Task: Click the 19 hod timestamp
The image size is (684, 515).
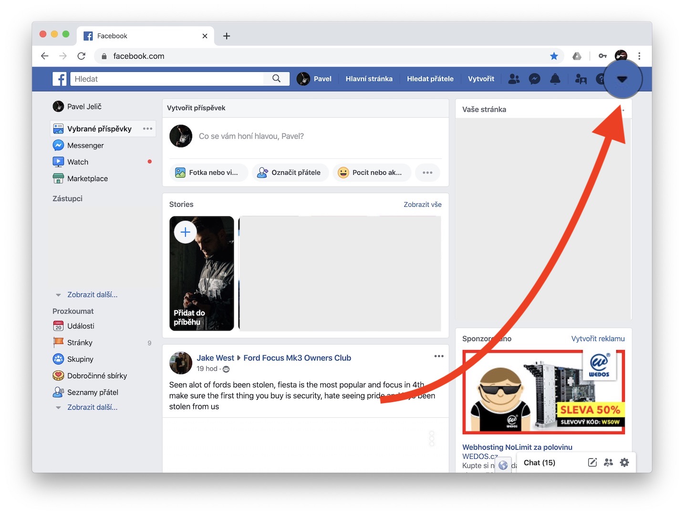Action: tap(207, 369)
